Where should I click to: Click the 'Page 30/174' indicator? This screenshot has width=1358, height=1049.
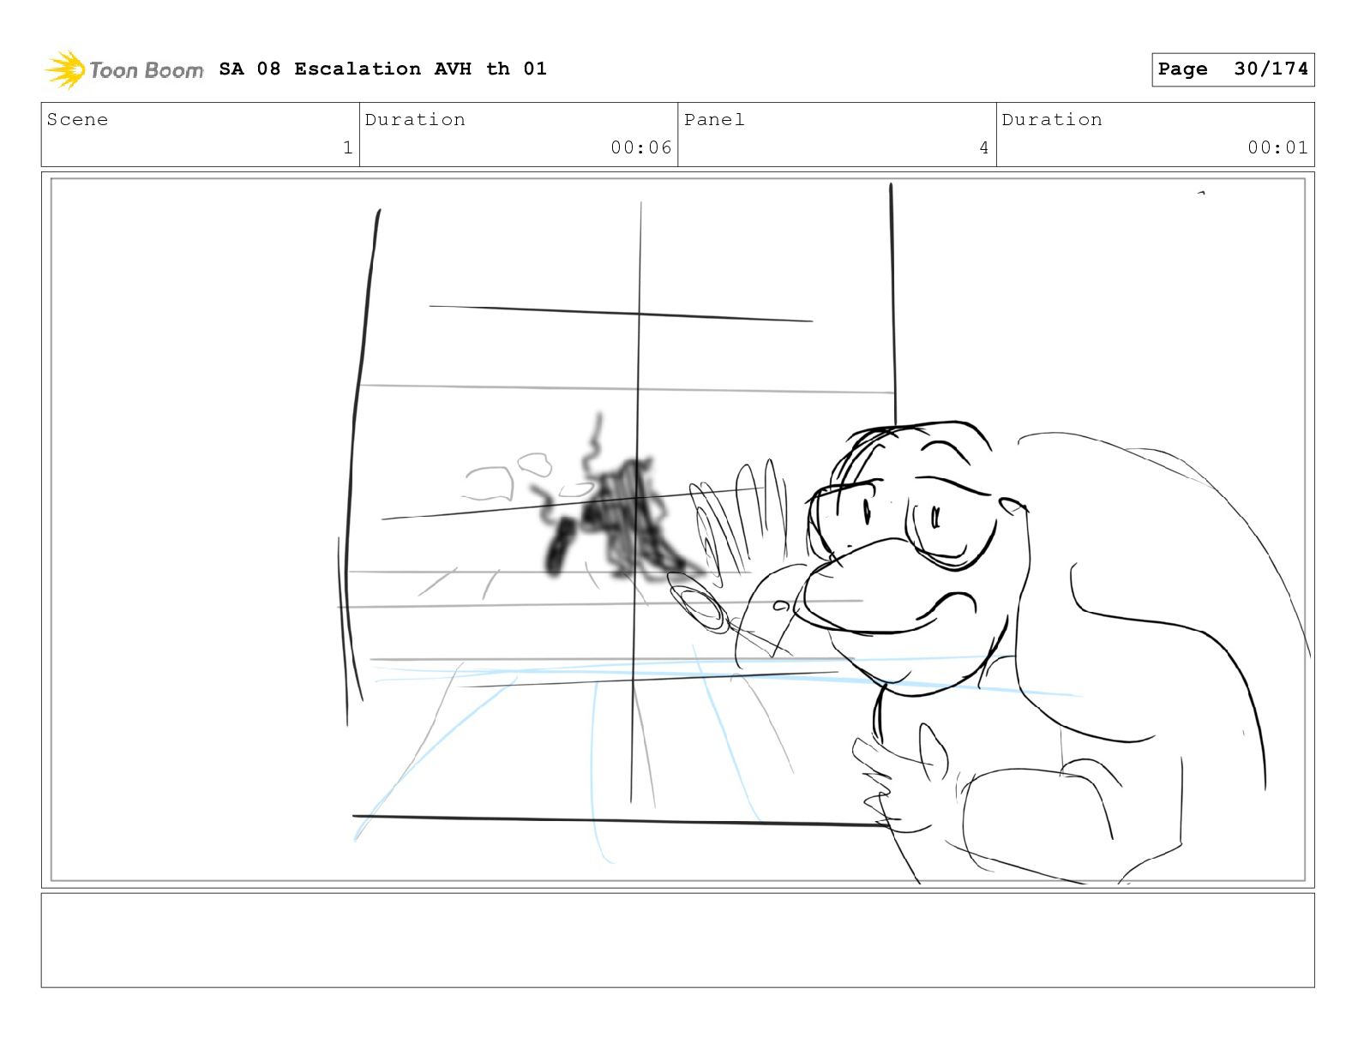1232,69
